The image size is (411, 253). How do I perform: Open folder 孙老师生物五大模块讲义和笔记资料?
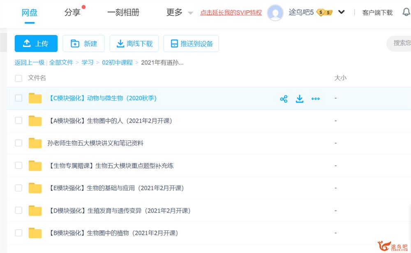coord(95,143)
